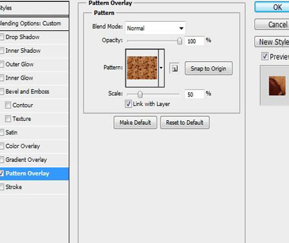The height and width of the screenshot is (243, 289).
Task: Open the Inner Glow settings label
Action: pyautogui.click(x=19, y=78)
